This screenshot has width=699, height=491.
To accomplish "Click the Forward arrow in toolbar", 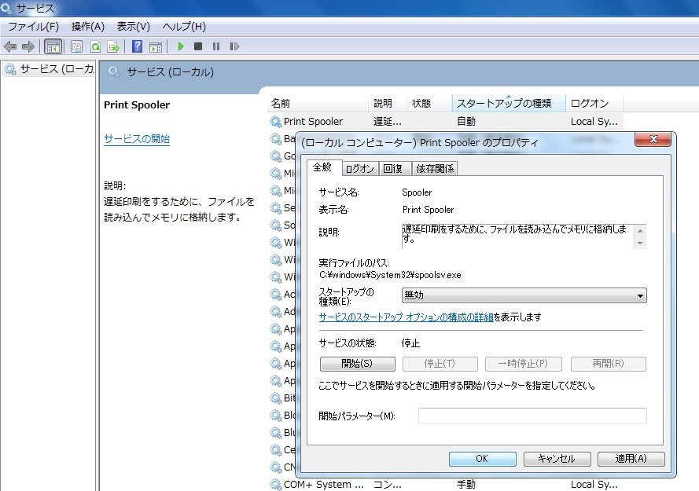I will pyautogui.click(x=28, y=46).
